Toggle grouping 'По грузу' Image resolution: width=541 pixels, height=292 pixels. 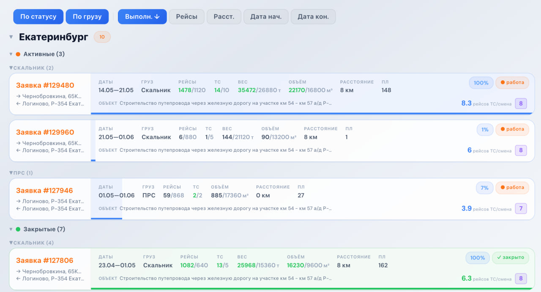(x=87, y=16)
